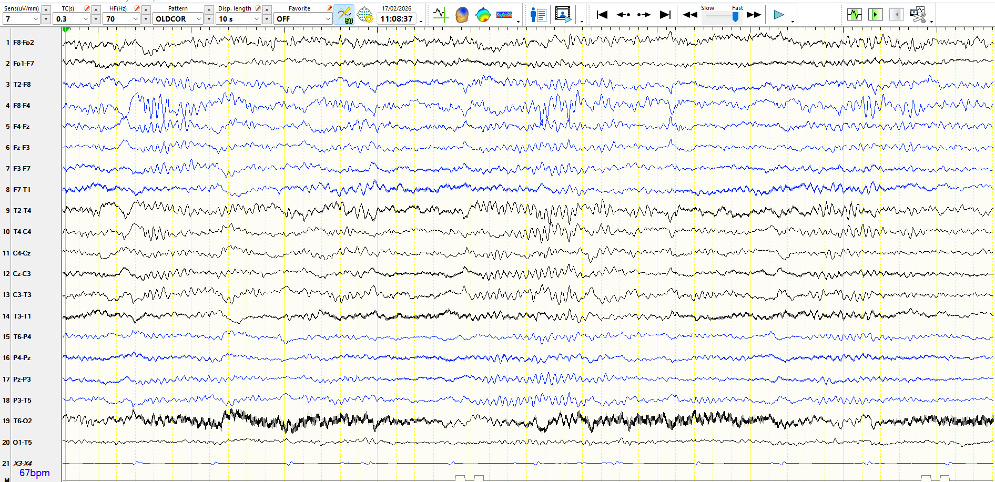Open the electrode montage settings icon
Viewport: 995px width, 482px height.
click(365, 15)
